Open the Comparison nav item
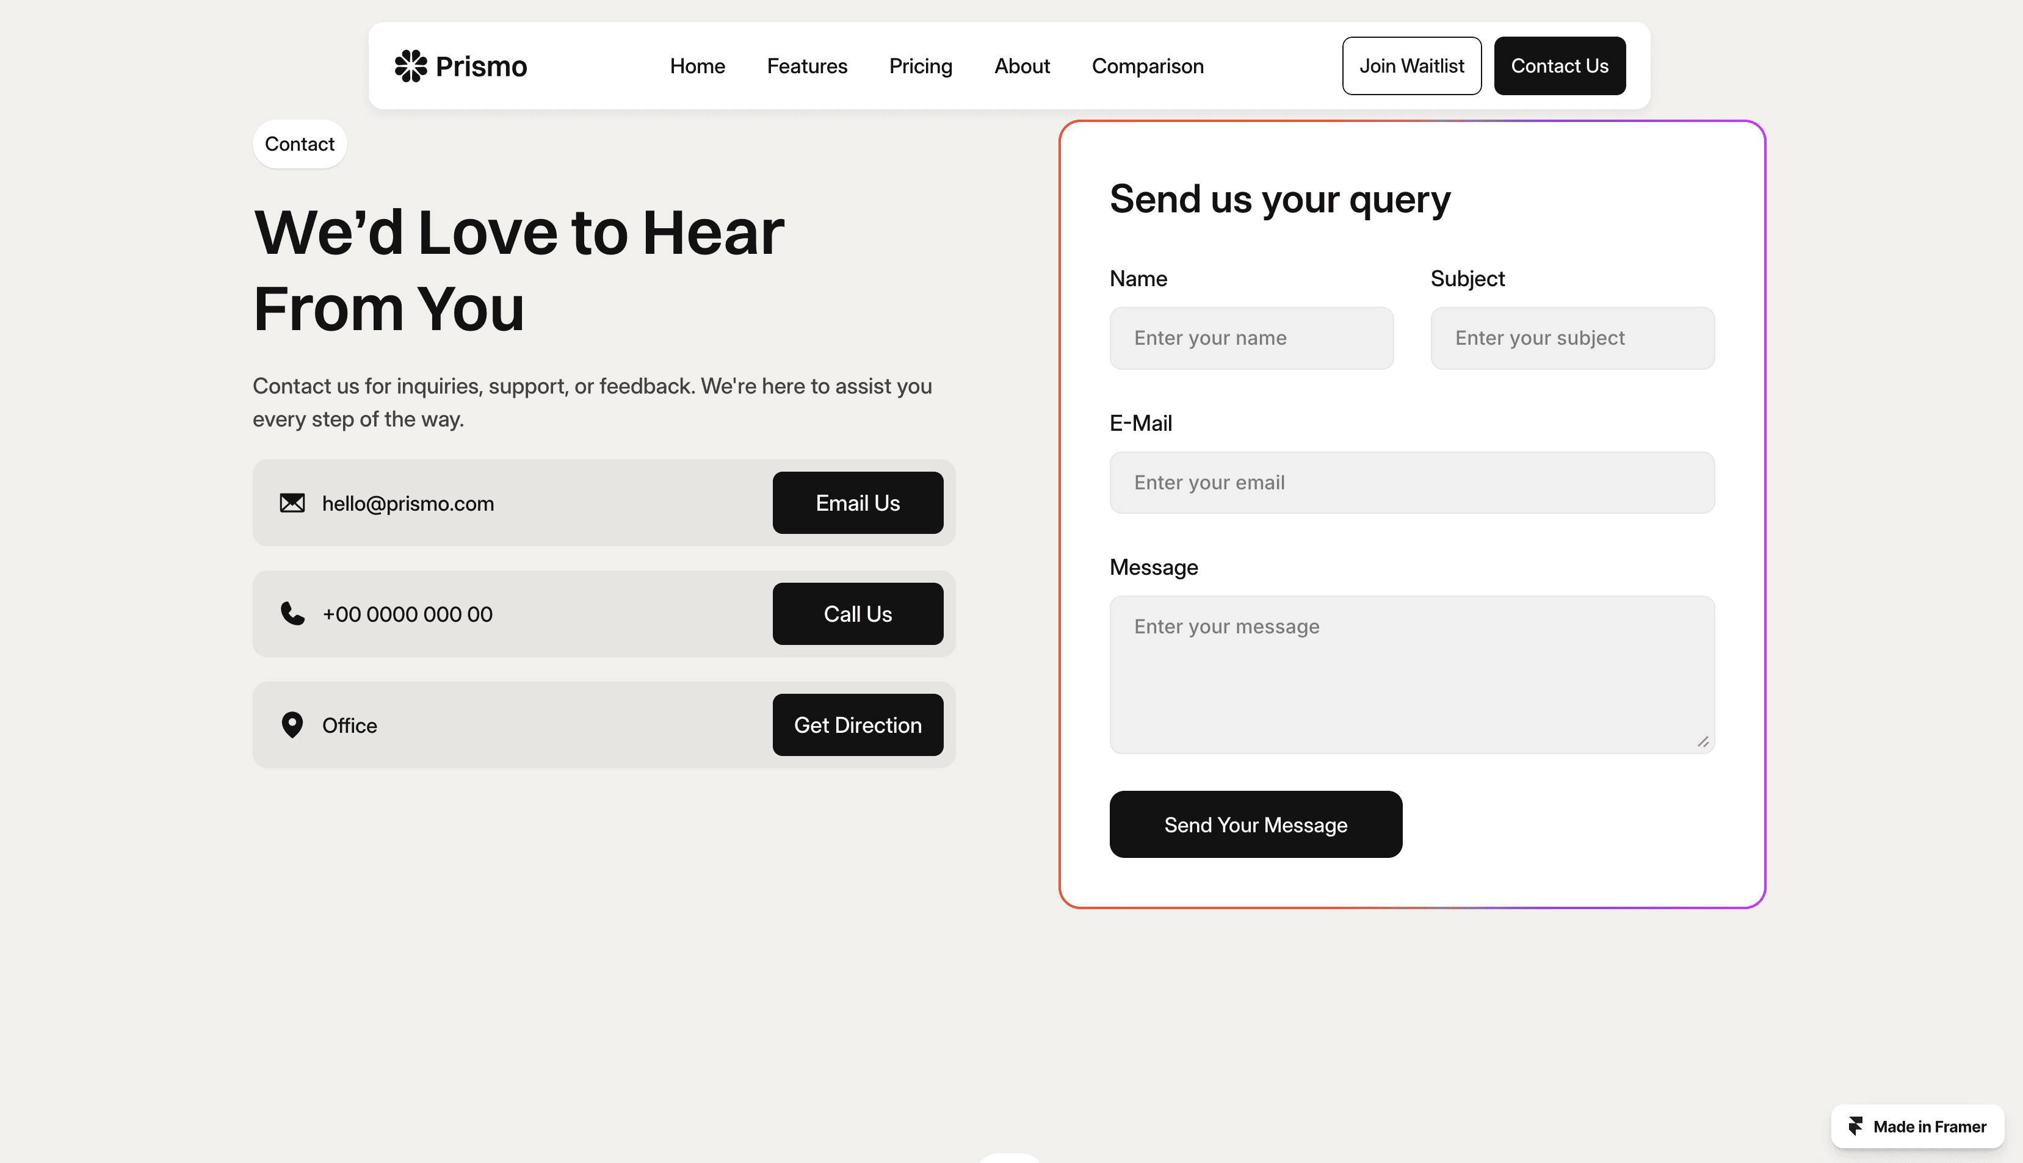 pyautogui.click(x=1148, y=65)
